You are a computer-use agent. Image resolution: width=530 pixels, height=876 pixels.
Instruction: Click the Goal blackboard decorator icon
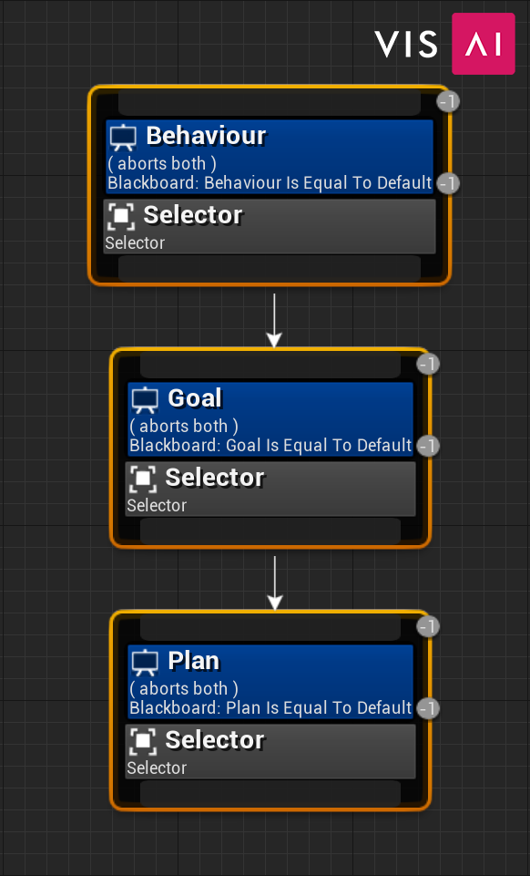[x=145, y=400]
